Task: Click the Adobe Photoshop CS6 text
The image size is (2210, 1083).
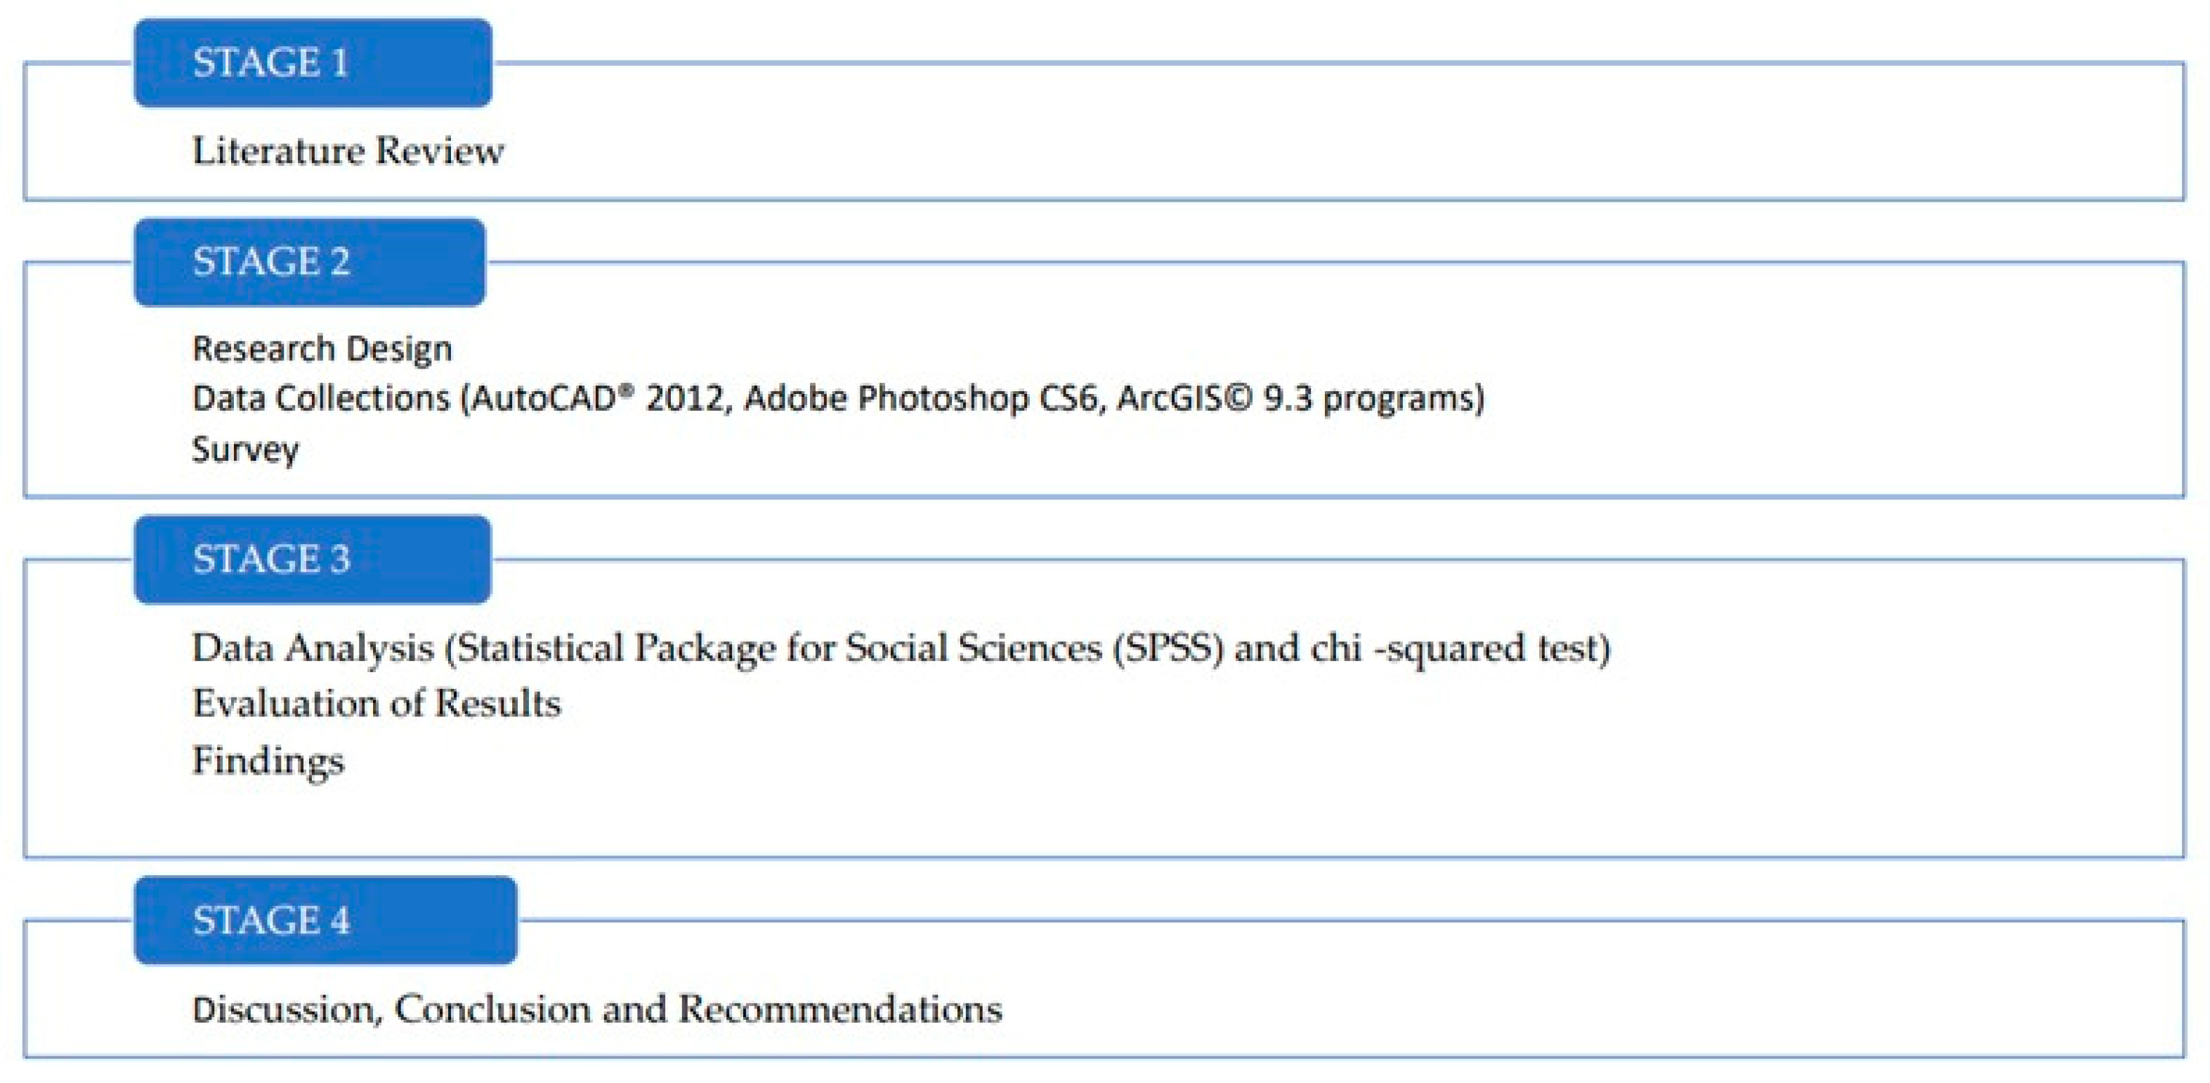Action: tap(922, 399)
